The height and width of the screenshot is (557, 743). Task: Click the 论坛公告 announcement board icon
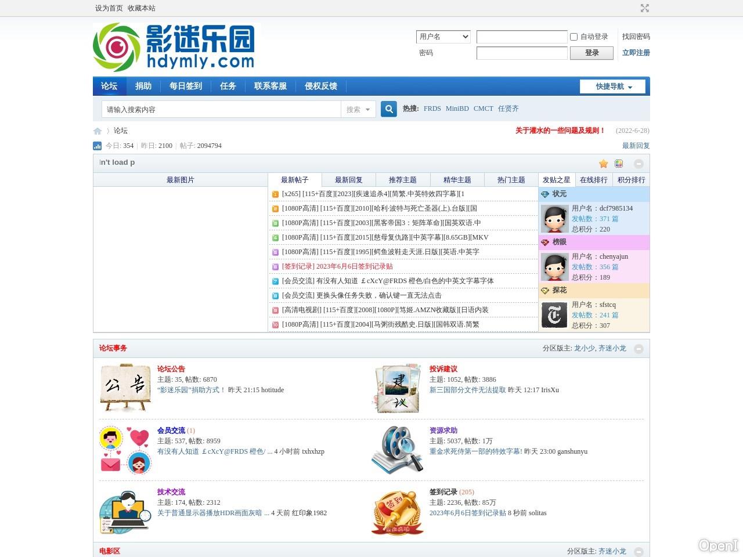(x=125, y=388)
